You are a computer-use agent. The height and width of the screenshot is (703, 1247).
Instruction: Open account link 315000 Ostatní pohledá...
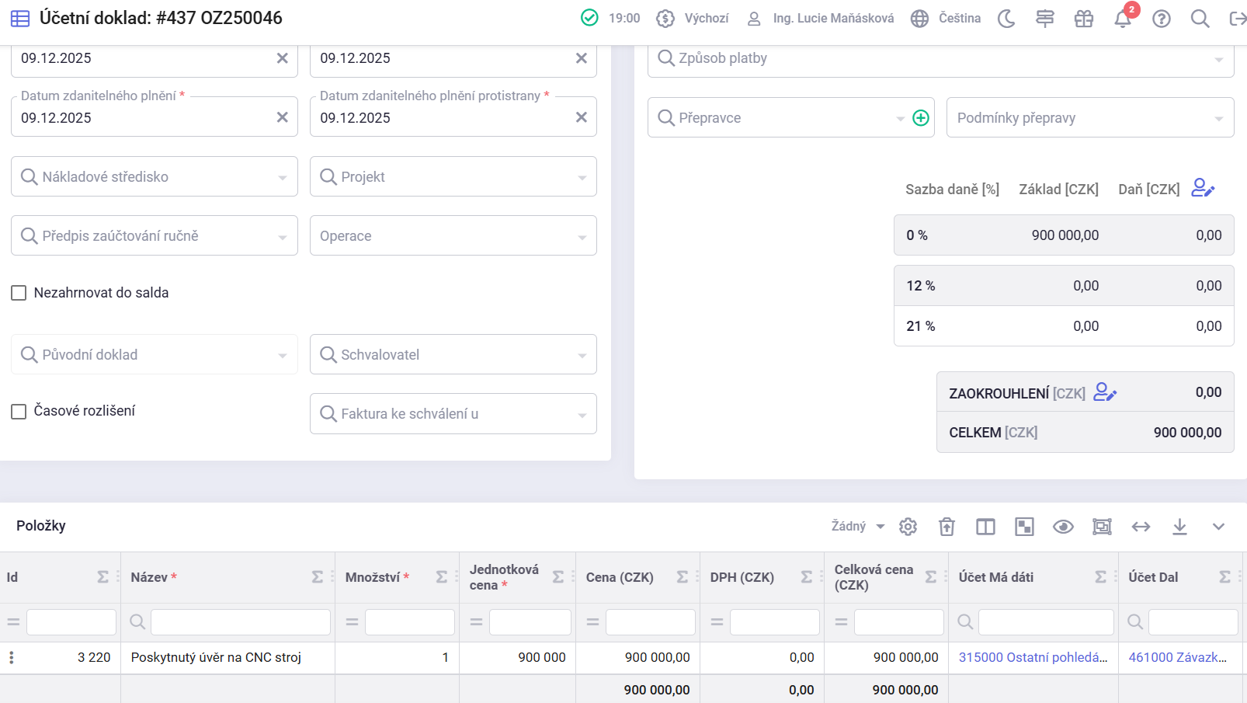tap(1033, 657)
